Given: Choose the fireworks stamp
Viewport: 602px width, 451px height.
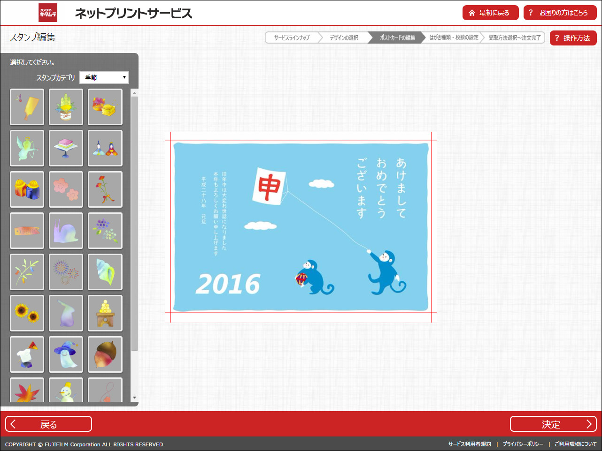Looking at the screenshot, I should tap(66, 272).
